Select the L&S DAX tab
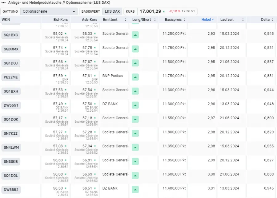Image resolution: width=277 pixels, height=198 pixels. coord(113,11)
